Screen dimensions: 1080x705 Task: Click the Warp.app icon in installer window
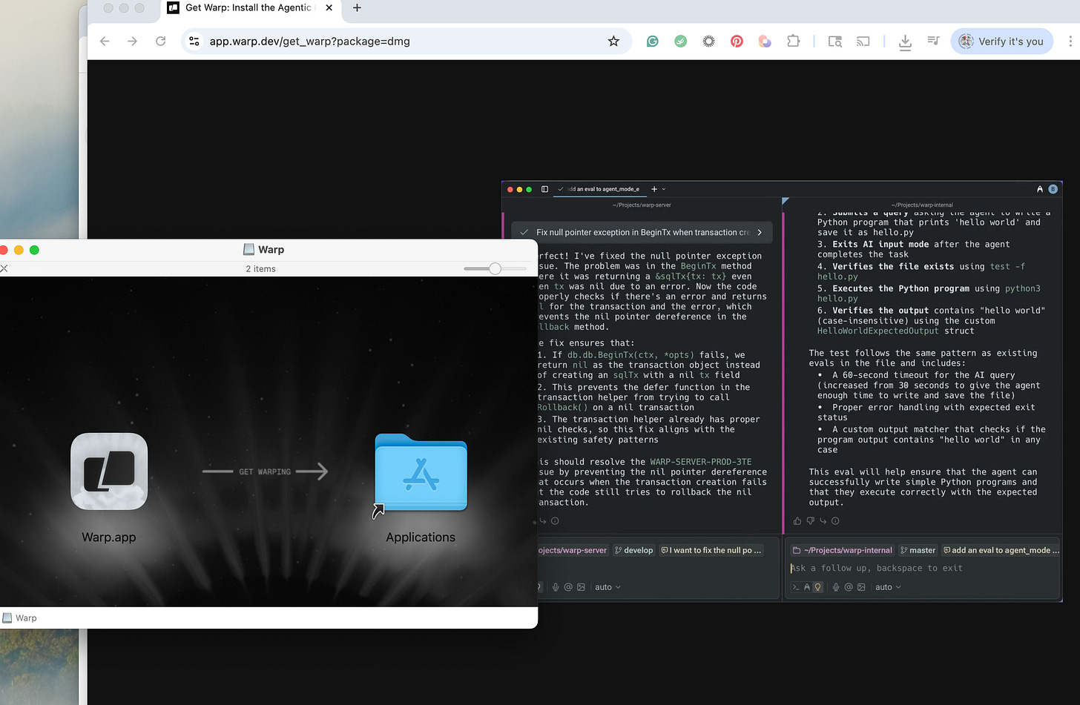coord(109,471)
